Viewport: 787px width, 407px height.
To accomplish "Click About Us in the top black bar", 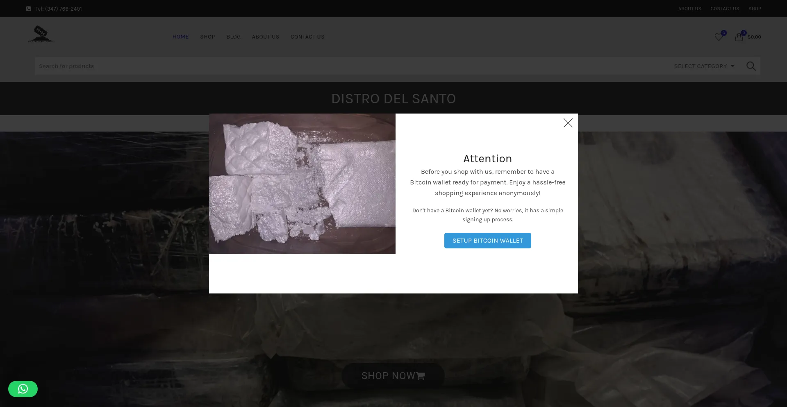I will 689,9.
